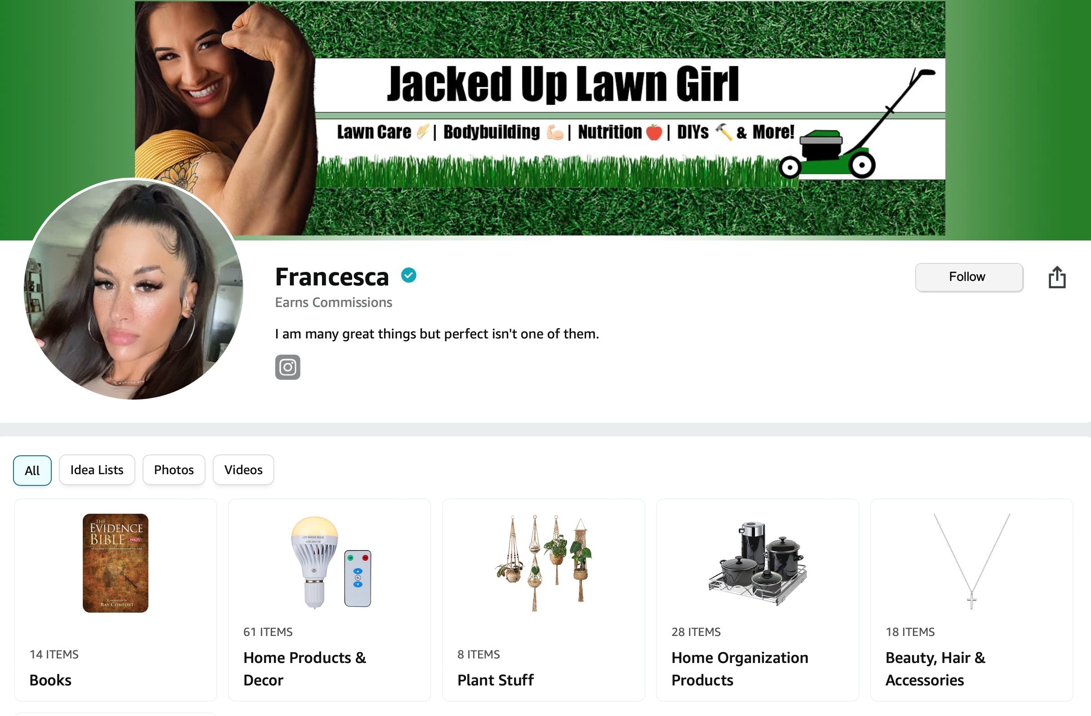Click Francesca's circular profile picture

[134, 289]
